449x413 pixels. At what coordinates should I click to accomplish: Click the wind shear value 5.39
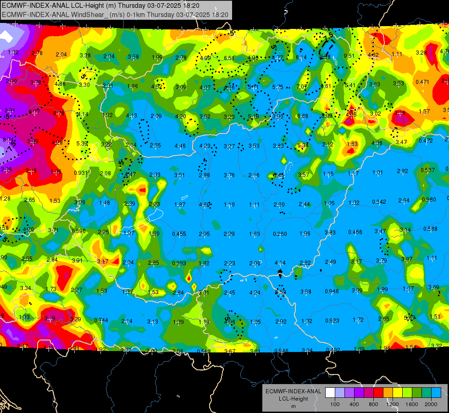[x=82, y=143]
